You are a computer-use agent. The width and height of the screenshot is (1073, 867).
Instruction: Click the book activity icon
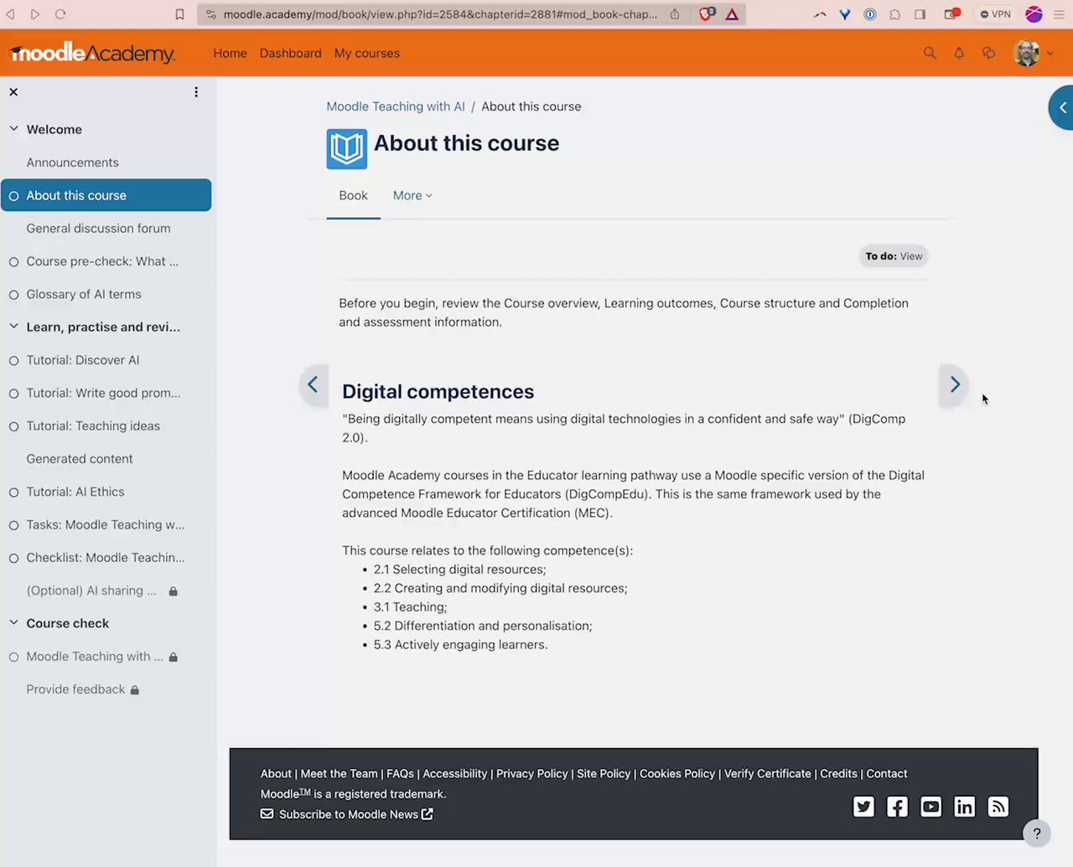[x=346, y=149]
